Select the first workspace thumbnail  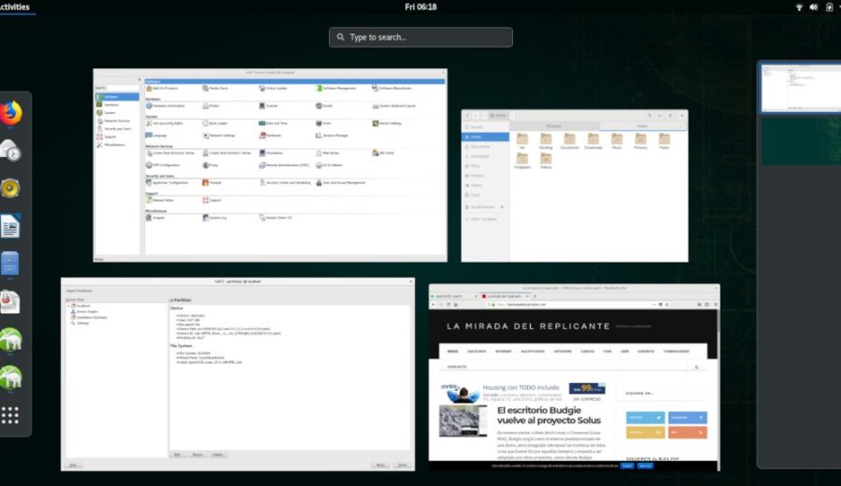coord(799,89)
